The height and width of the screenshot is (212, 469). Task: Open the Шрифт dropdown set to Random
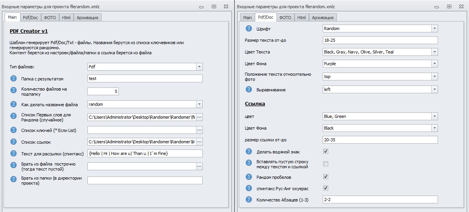click(434, 29)
